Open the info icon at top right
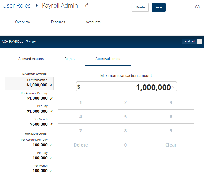Viewport: 204px width, 181px height. 197,7
